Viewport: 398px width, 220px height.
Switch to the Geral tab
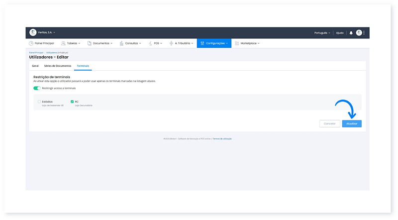click(x=35, y=66)
